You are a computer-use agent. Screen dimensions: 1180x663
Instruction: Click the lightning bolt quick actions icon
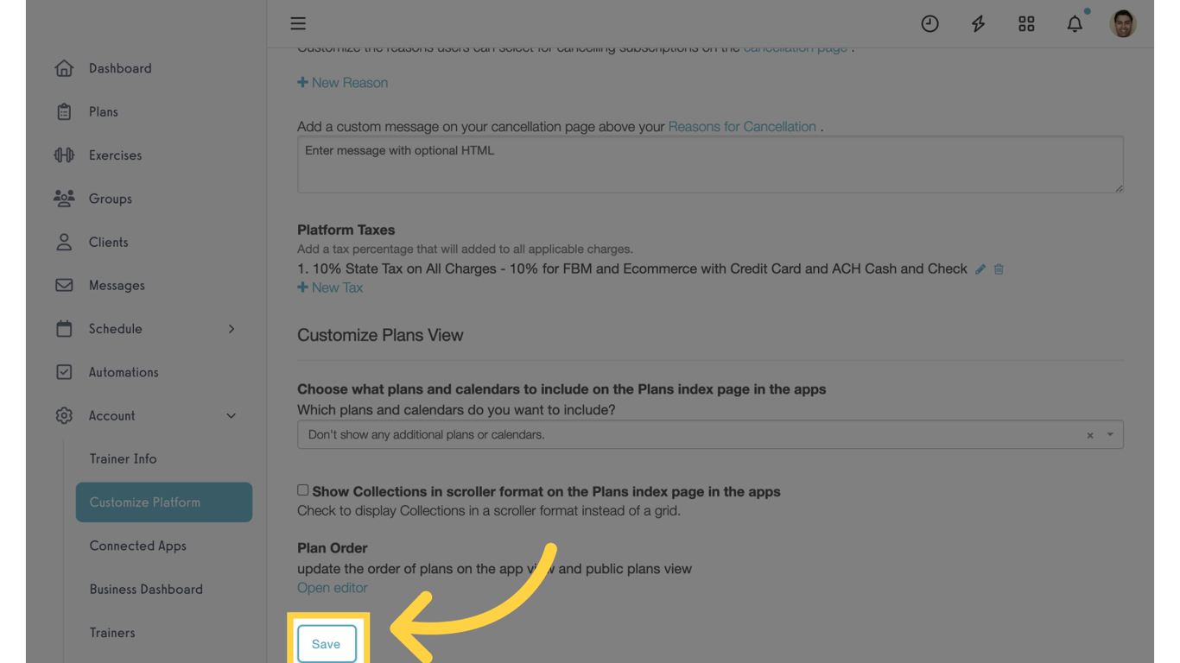(x=978, y=24)
